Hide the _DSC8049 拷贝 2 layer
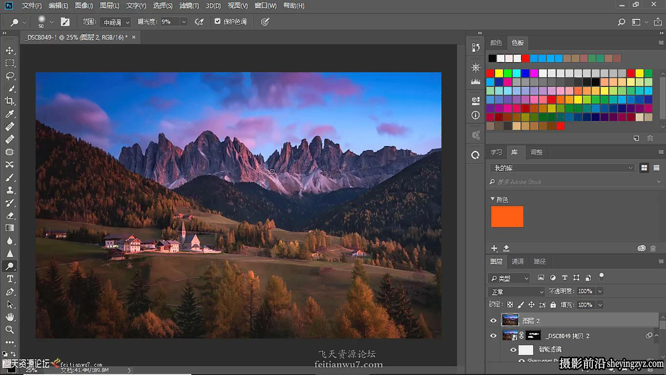Screen dimensions: 666x375 (x=493, y=336)
